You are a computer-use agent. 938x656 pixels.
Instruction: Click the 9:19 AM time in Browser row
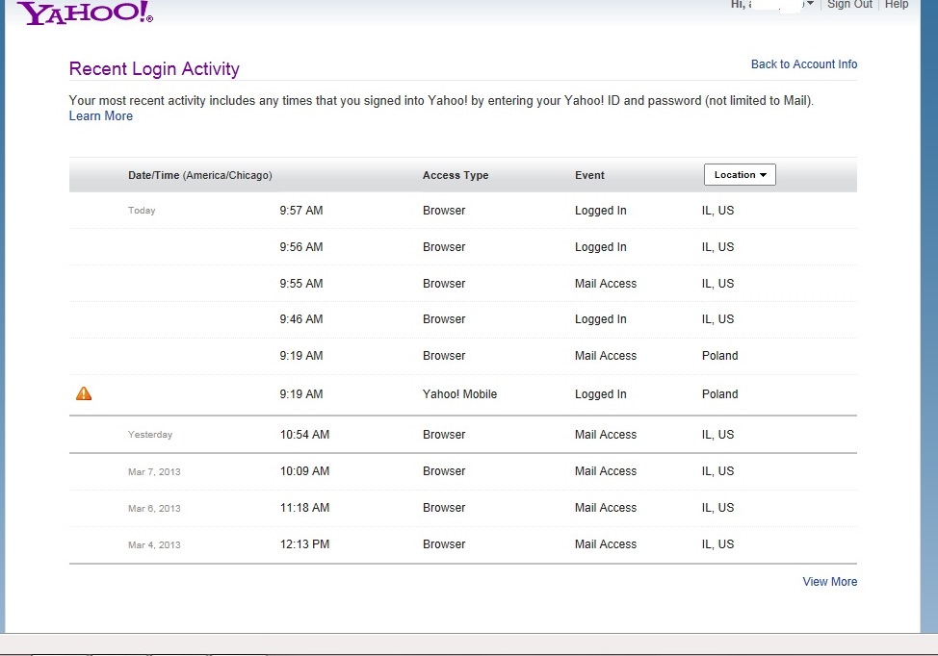pos(300,356)
